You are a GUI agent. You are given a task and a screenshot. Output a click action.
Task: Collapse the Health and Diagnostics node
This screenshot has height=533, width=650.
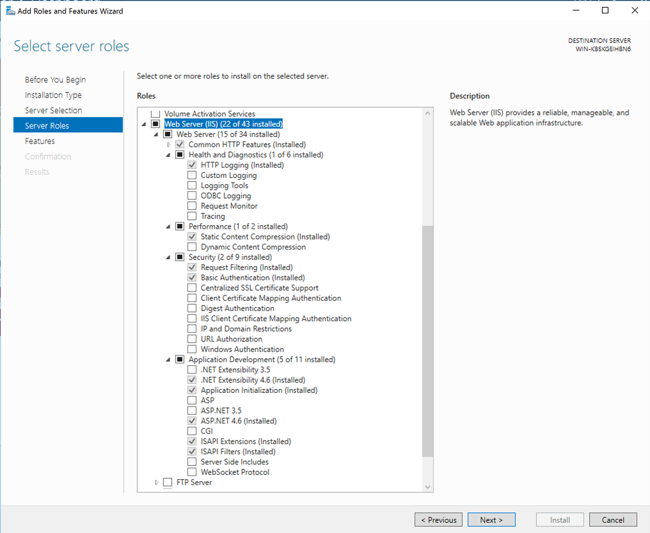click(x=168, y=155)
